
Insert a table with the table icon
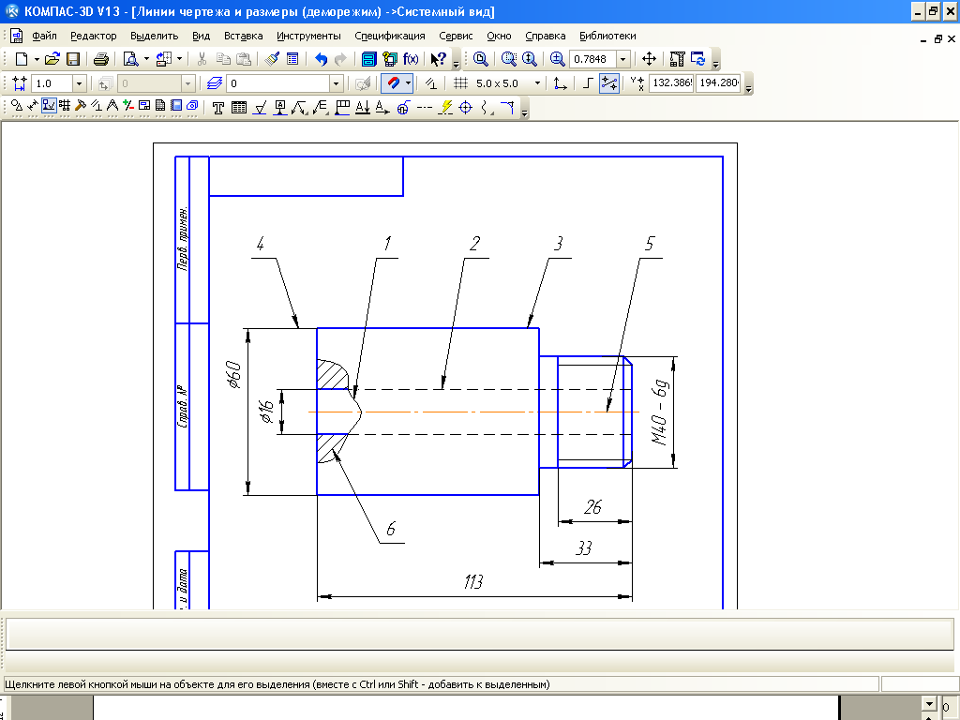239,108
